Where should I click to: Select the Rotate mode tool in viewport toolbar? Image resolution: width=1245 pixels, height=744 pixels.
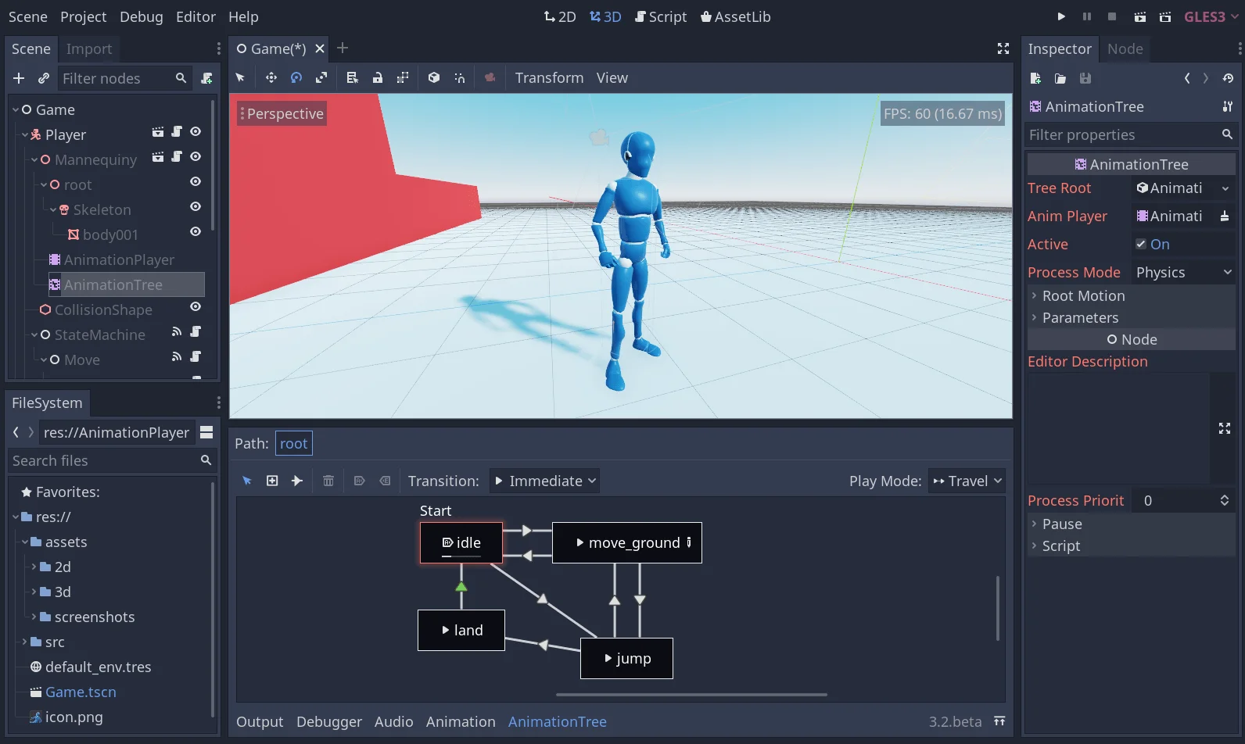click(x=296, y=77)
